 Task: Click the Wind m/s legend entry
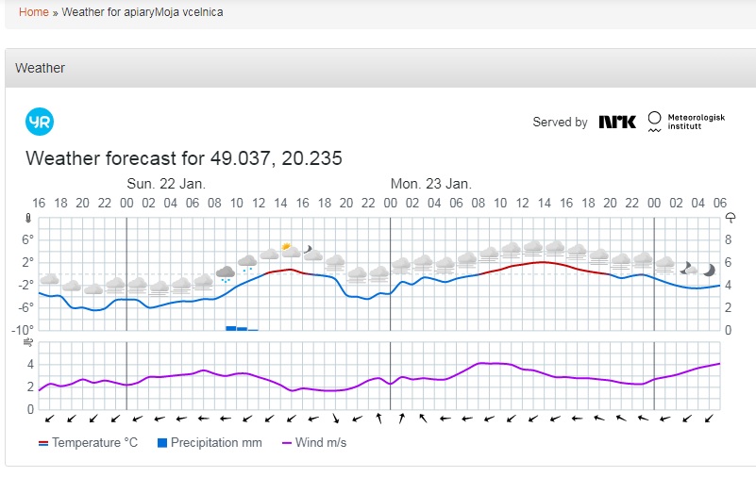(x=314, y=442)
